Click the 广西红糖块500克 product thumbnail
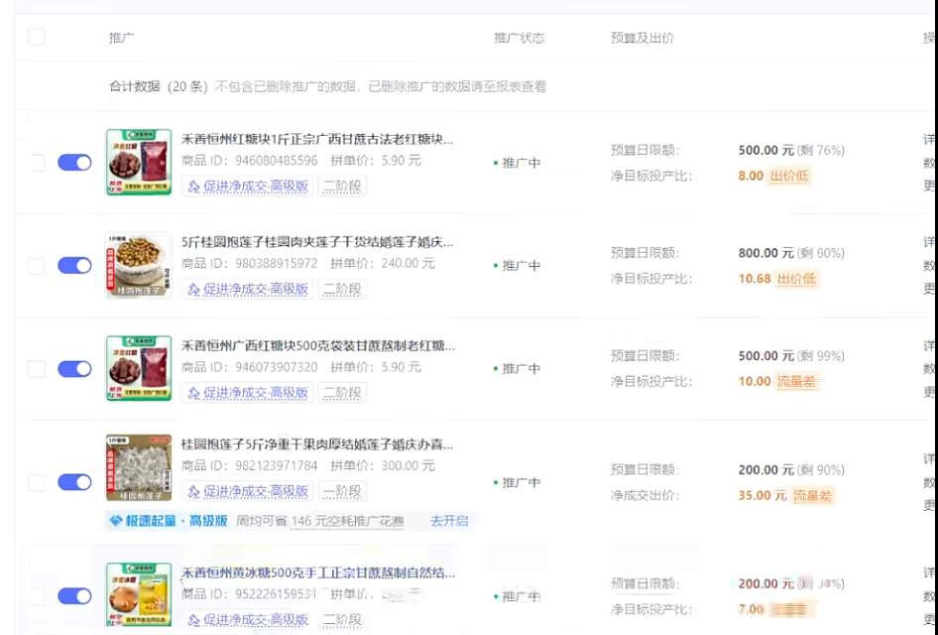938x635 pixels. click(139, 368)
